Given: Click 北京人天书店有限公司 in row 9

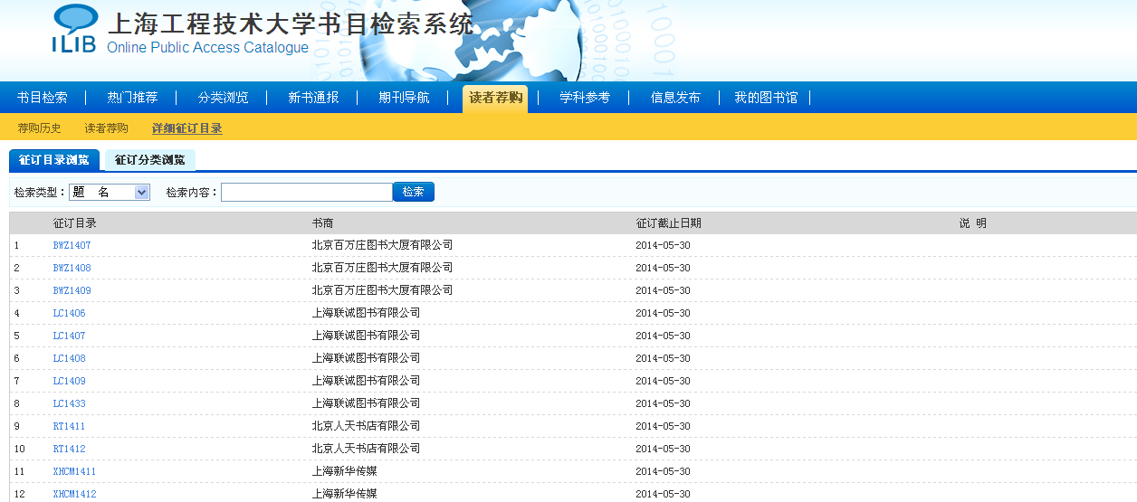Looking at the screenshot, I should [366, 426].
